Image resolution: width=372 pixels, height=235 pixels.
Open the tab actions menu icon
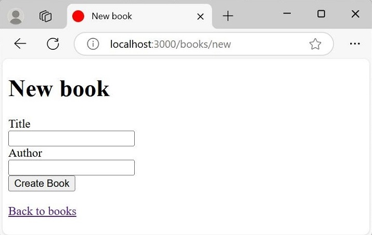click(46, 16)
